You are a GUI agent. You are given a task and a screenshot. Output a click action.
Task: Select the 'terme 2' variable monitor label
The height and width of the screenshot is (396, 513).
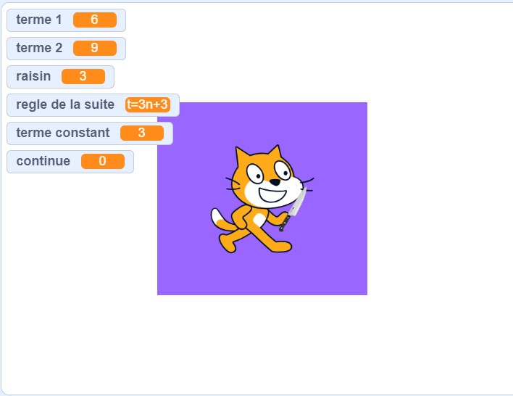(x=39, y=48)
